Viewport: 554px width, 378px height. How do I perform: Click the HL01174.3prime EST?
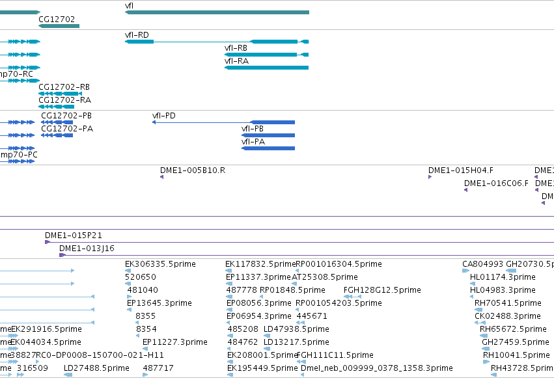(x=473, y=284)
